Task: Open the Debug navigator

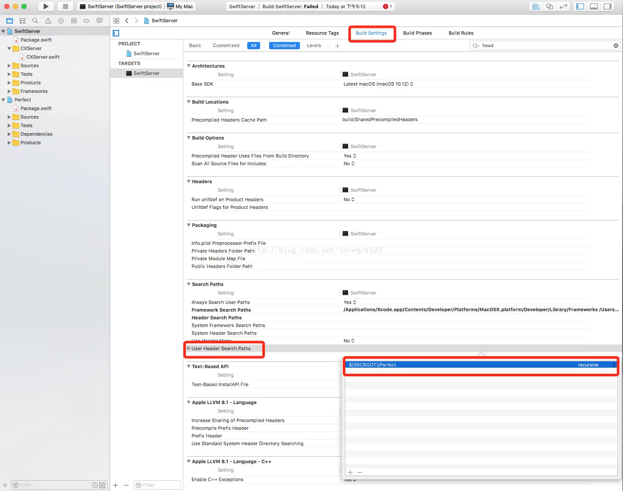Action: pos(74,21)
